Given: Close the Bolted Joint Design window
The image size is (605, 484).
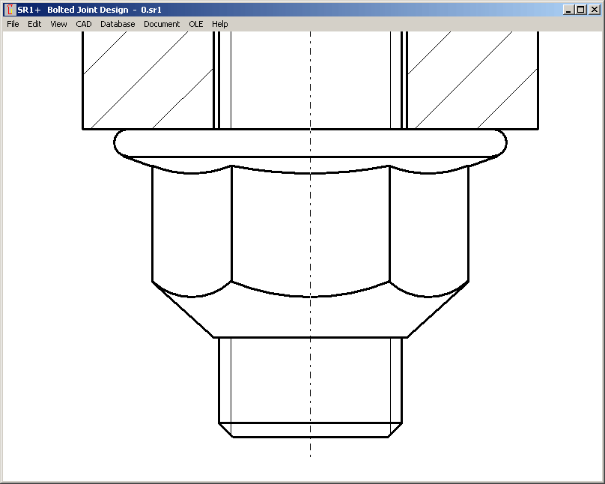Looking at the screenshot, I should [594, 10].
